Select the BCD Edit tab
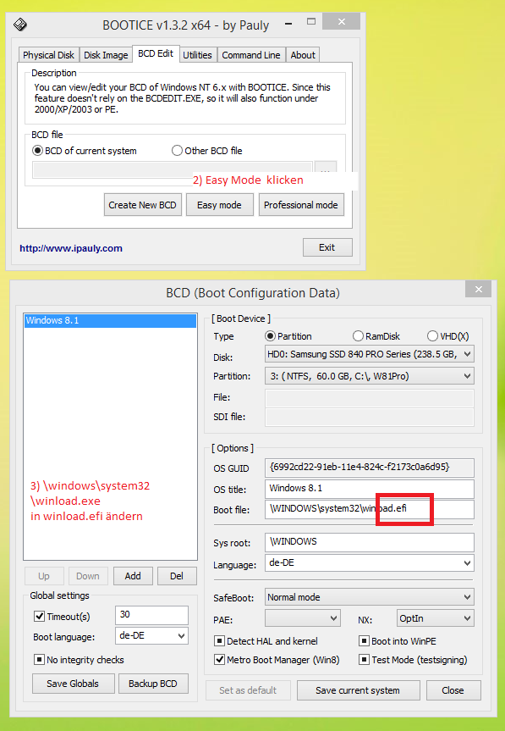 [x=156, y=53]
